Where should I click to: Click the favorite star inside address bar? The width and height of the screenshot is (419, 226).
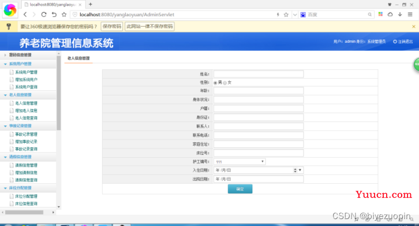coord(286,14)
